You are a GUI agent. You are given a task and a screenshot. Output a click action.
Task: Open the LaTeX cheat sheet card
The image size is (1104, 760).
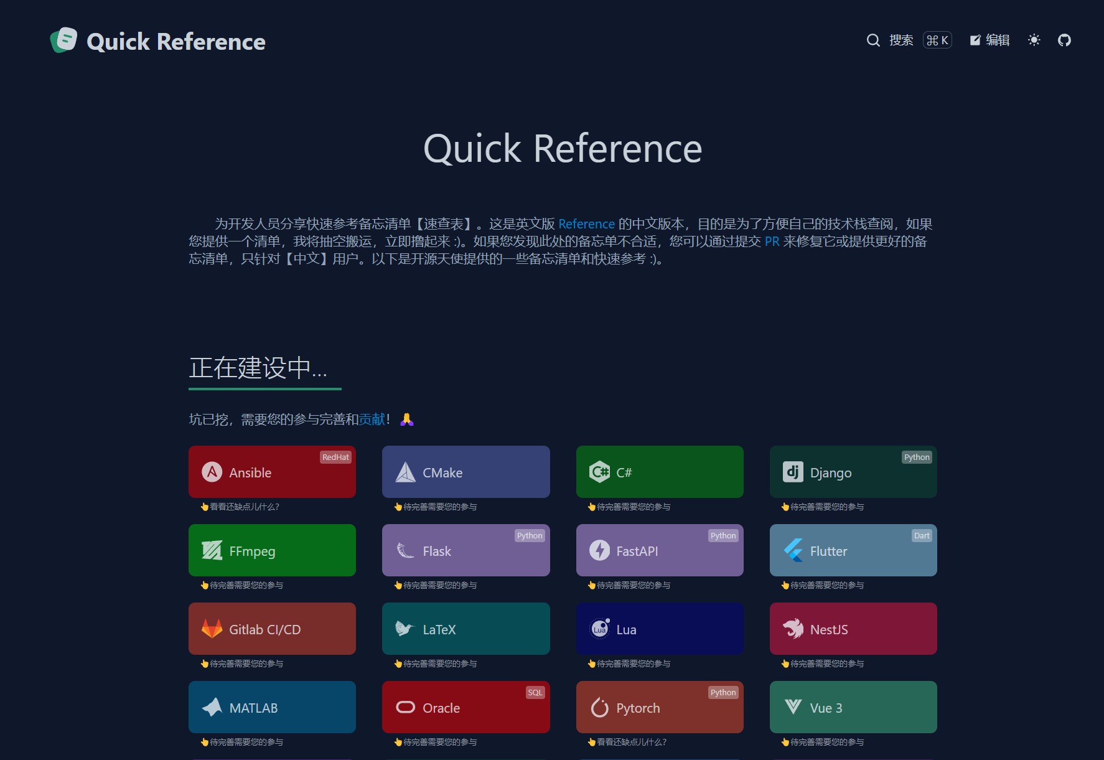point(466,629)
